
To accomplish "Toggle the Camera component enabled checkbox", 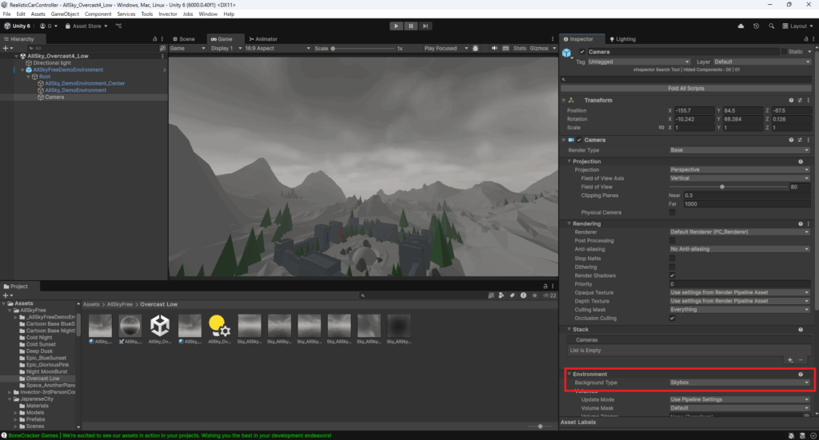I will [x=579, y=140].
